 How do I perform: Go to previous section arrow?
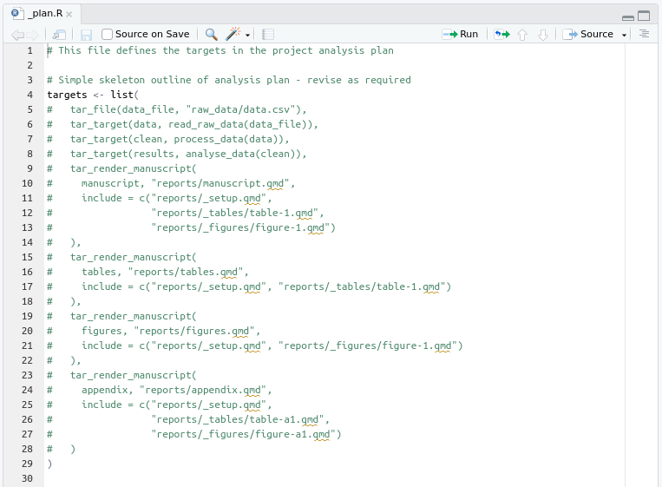pyautogui.click(x=522, y=35)
